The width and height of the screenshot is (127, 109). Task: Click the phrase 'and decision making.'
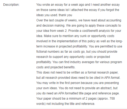pos(51,26)
